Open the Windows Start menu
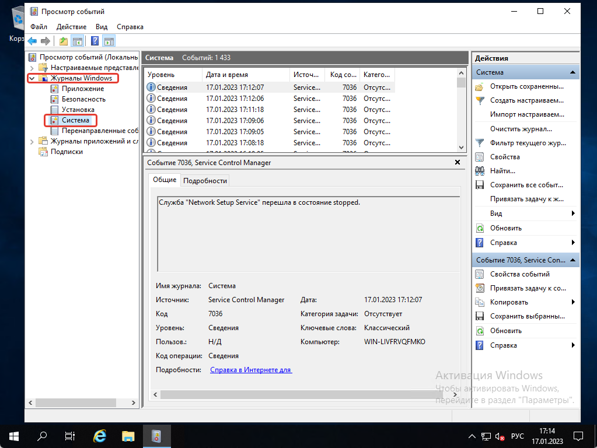The width and height of the screenshot is (597, 448). (13, 436)
